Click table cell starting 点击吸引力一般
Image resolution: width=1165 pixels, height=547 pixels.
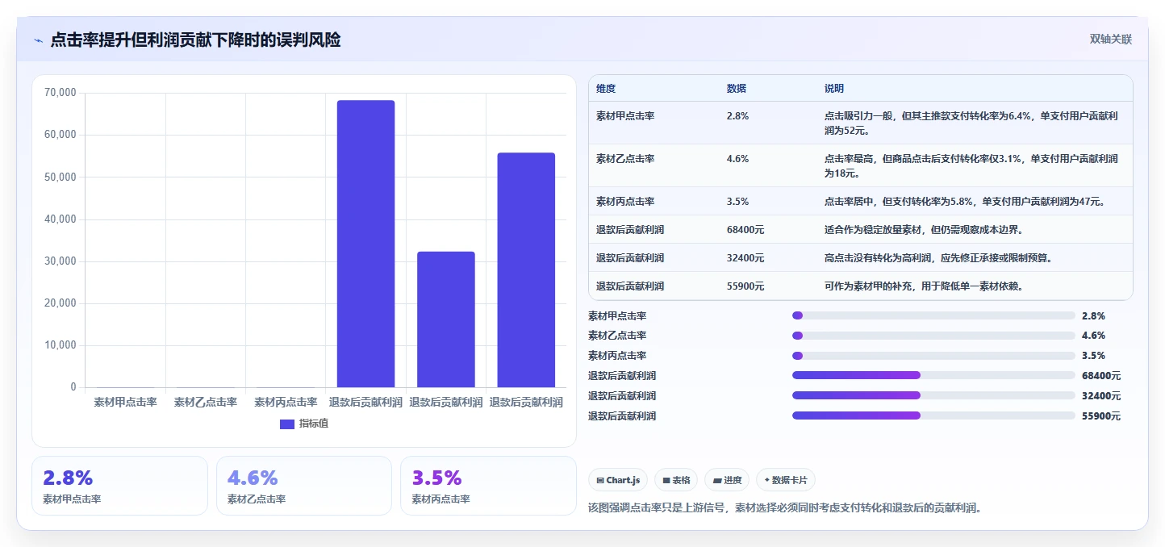pos(975,123)
